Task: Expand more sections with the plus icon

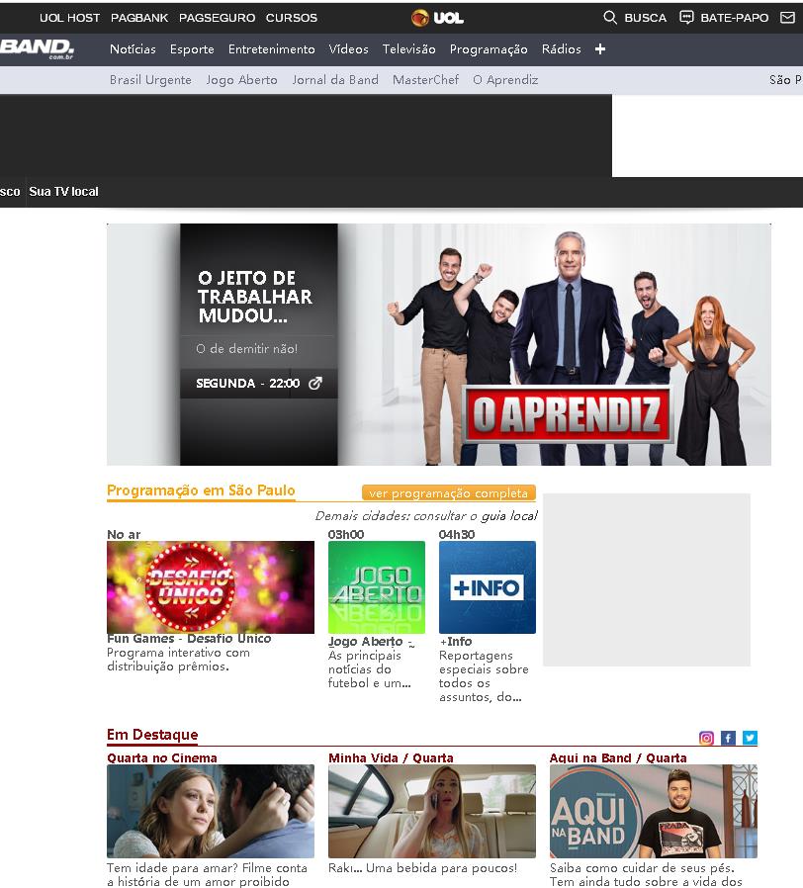Action: tap(600, 49)
